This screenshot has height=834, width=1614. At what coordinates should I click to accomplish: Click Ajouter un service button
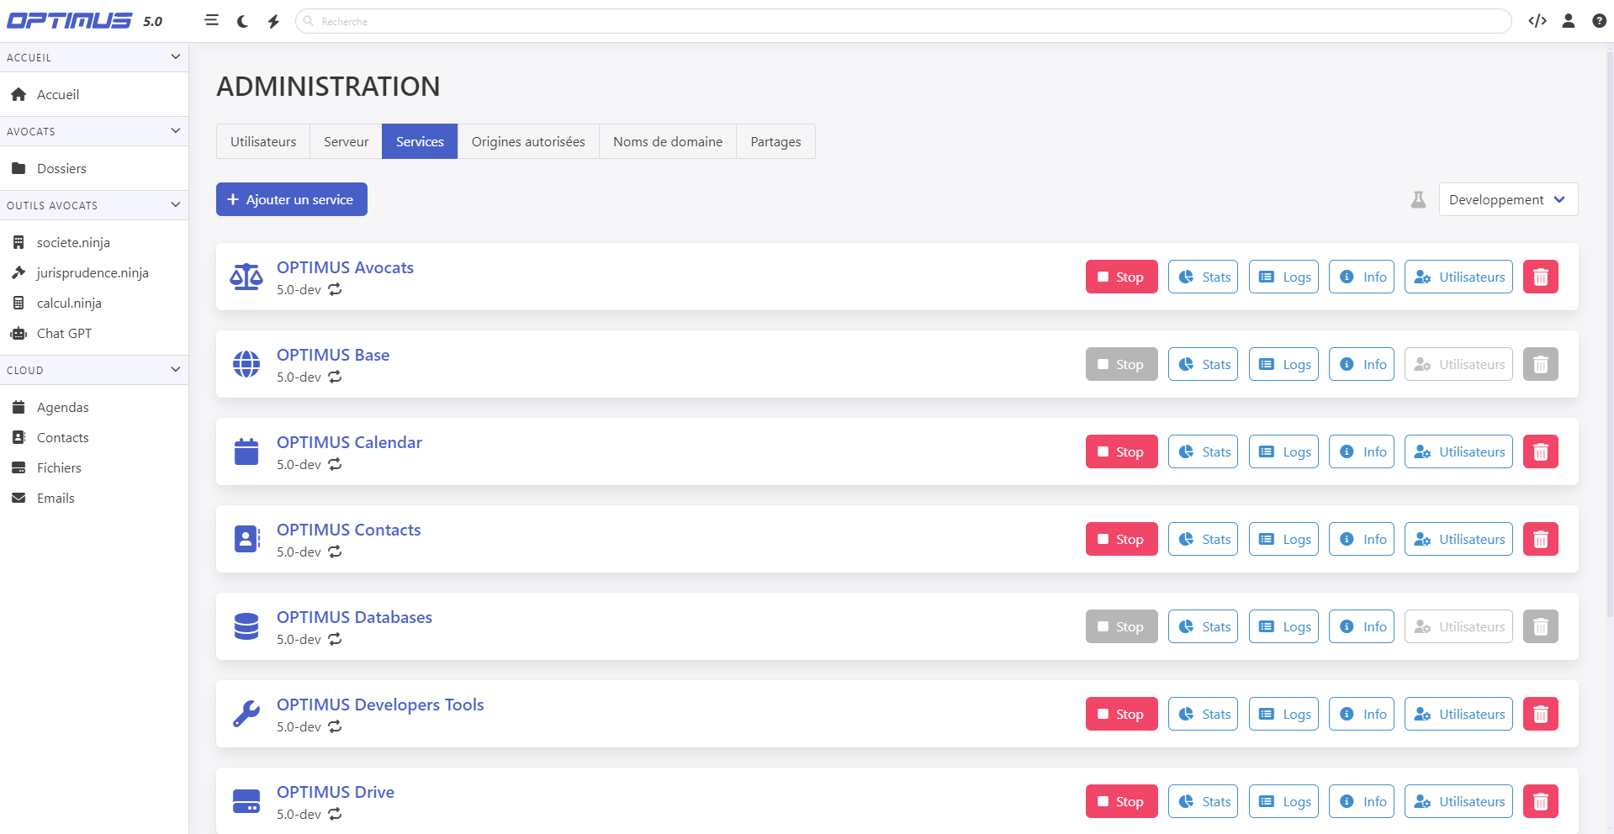[x=292, y=199]
